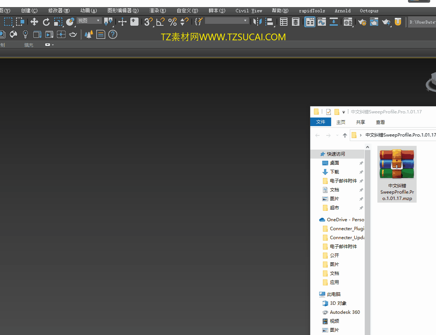
Task: Click the Align tool icon
Action: click(270, 22)
